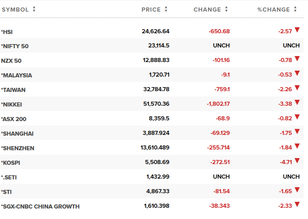The width and height of the screenshot is (308, 219).
Task: Click the *STI percent change value -1.65
Action: click(285, 191)
